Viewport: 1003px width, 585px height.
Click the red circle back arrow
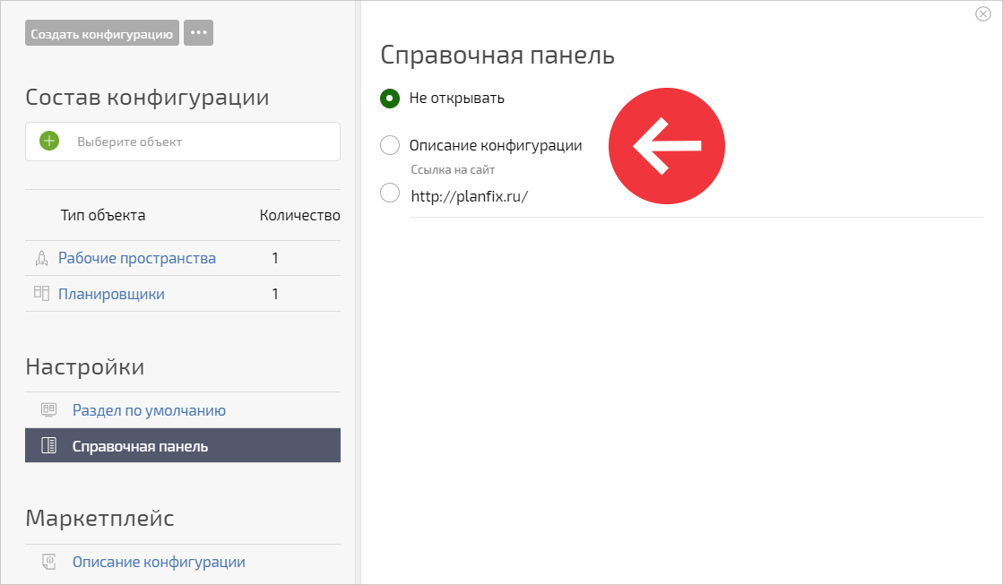click(667, 146)
